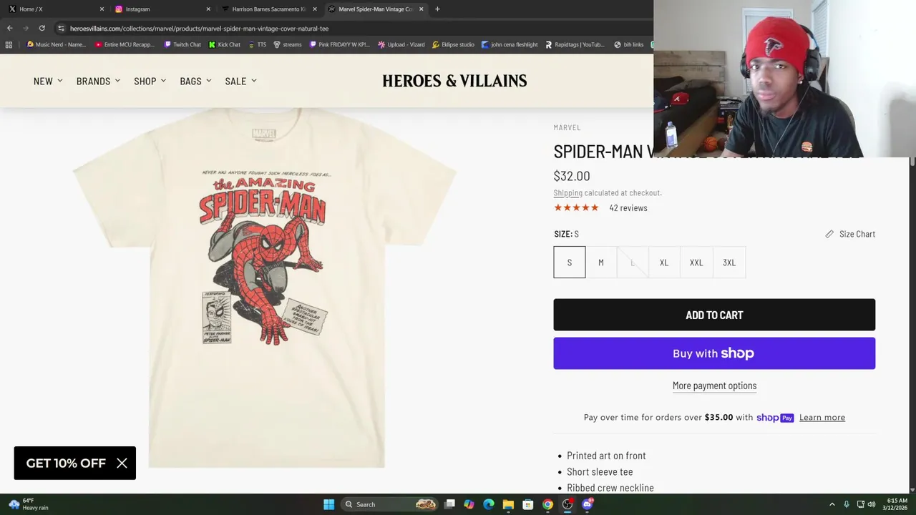Expand the BRANDS dropdown menu
916x515 pixels.
98,81
